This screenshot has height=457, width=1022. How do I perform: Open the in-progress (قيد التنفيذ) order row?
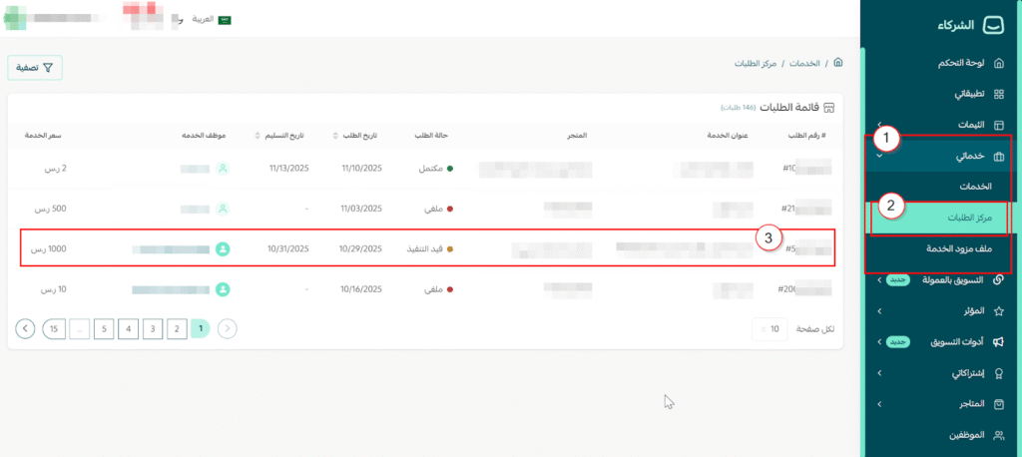coord(429,248)
